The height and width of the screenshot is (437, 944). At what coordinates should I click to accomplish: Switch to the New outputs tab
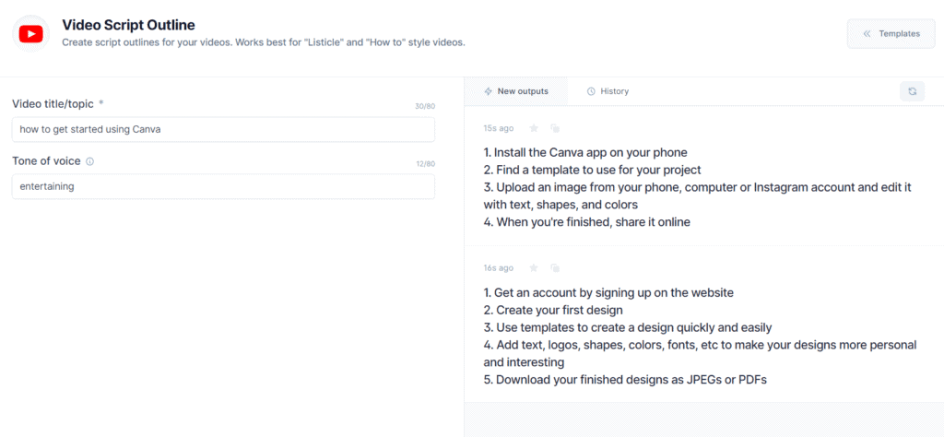coord(516,91)
